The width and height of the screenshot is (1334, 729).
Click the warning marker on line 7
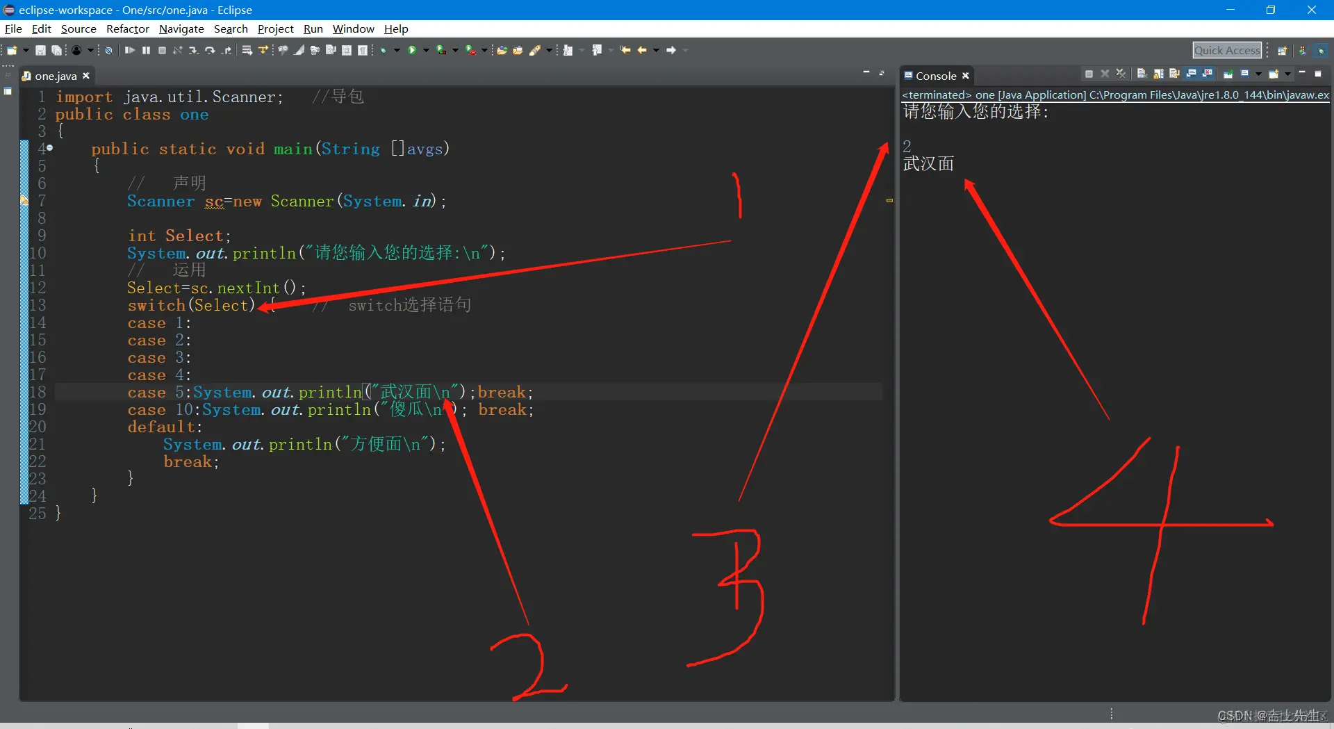point(24,201)
